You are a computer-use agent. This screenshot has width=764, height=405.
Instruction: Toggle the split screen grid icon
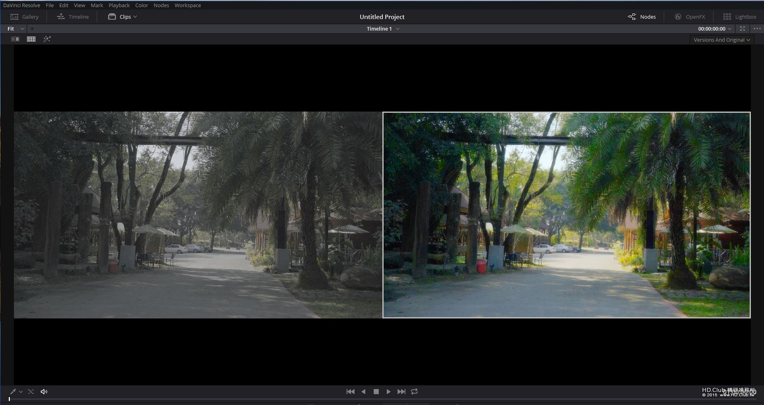(31, 39)
